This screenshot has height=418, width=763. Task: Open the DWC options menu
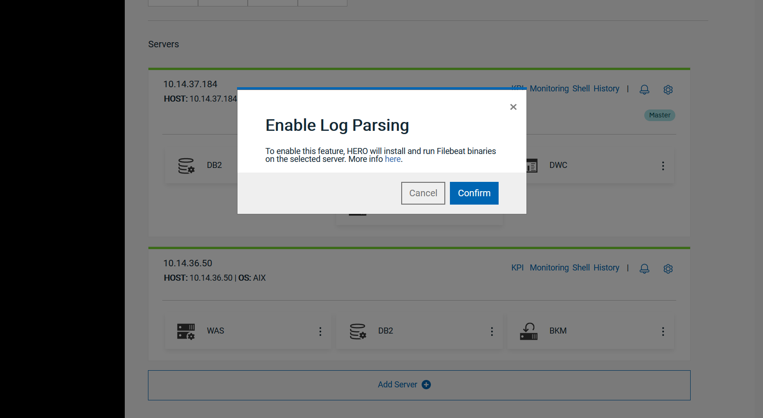(x=663, y=166)
